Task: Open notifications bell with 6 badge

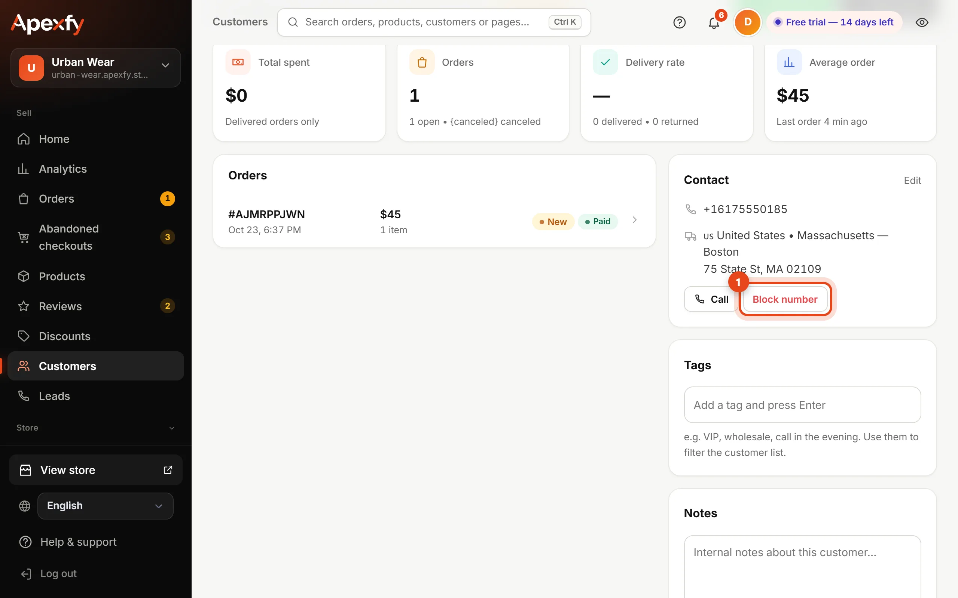Action: click(x=714, y=22)
